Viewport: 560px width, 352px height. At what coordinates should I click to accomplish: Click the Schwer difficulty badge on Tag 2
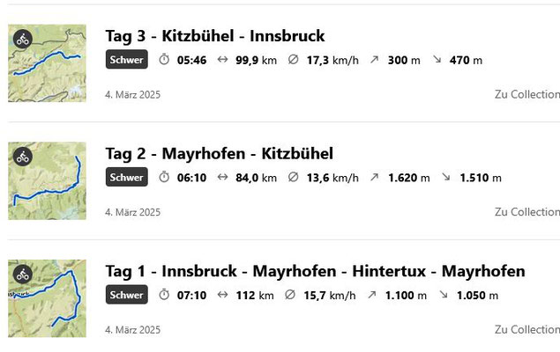tap(126, 177)
